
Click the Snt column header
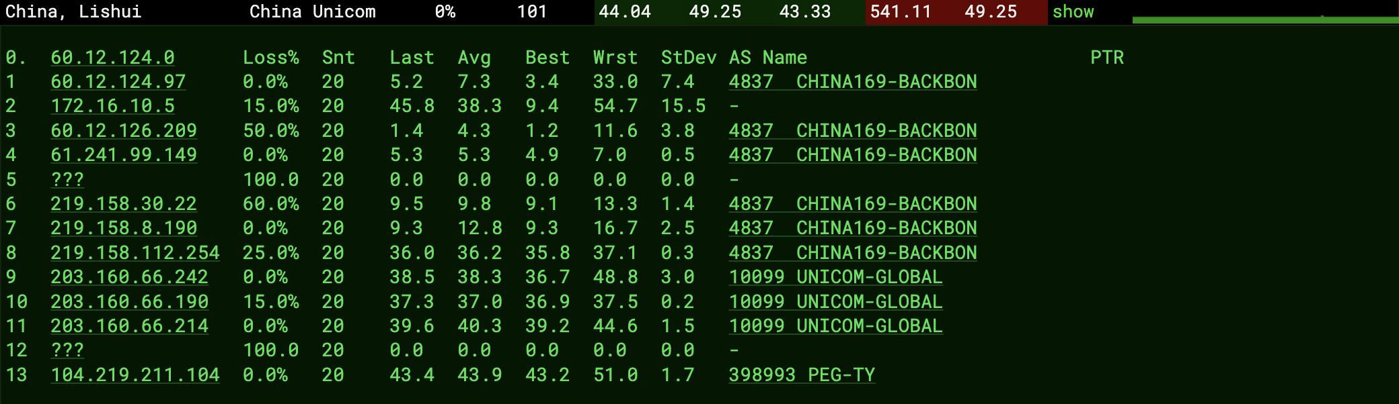(338, 58)
